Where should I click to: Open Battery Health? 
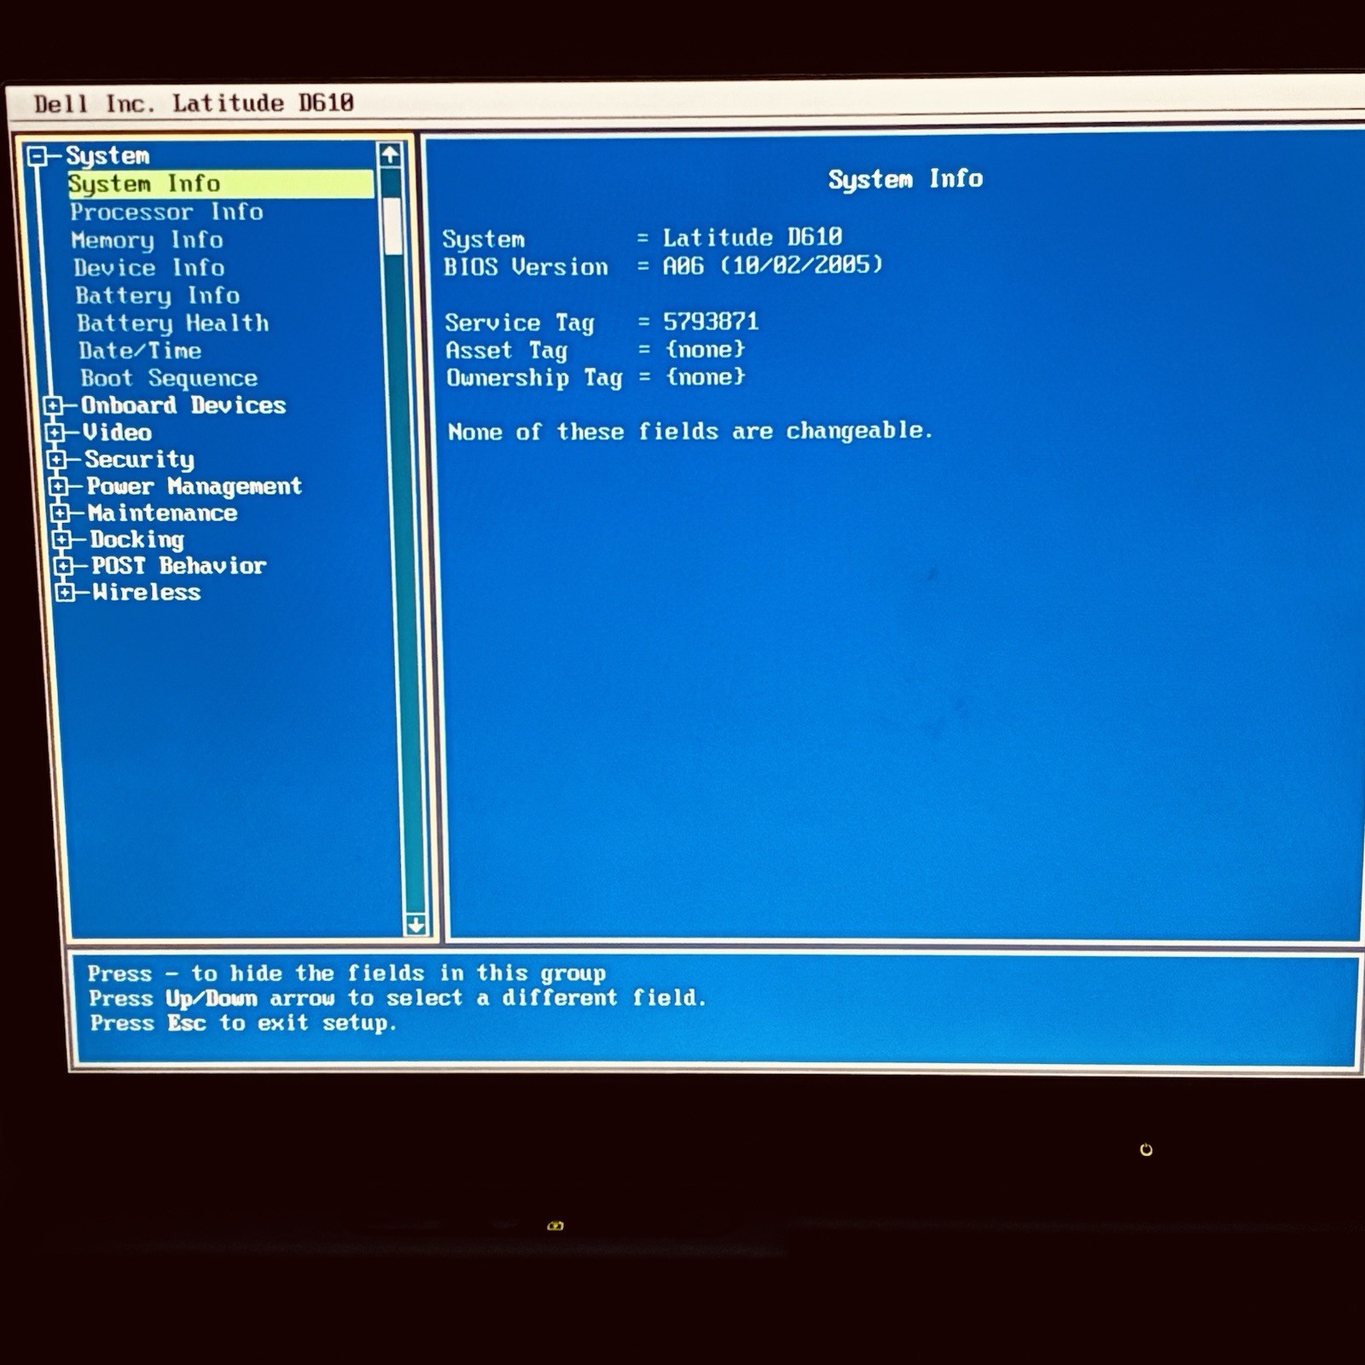[x=173, y=322]
